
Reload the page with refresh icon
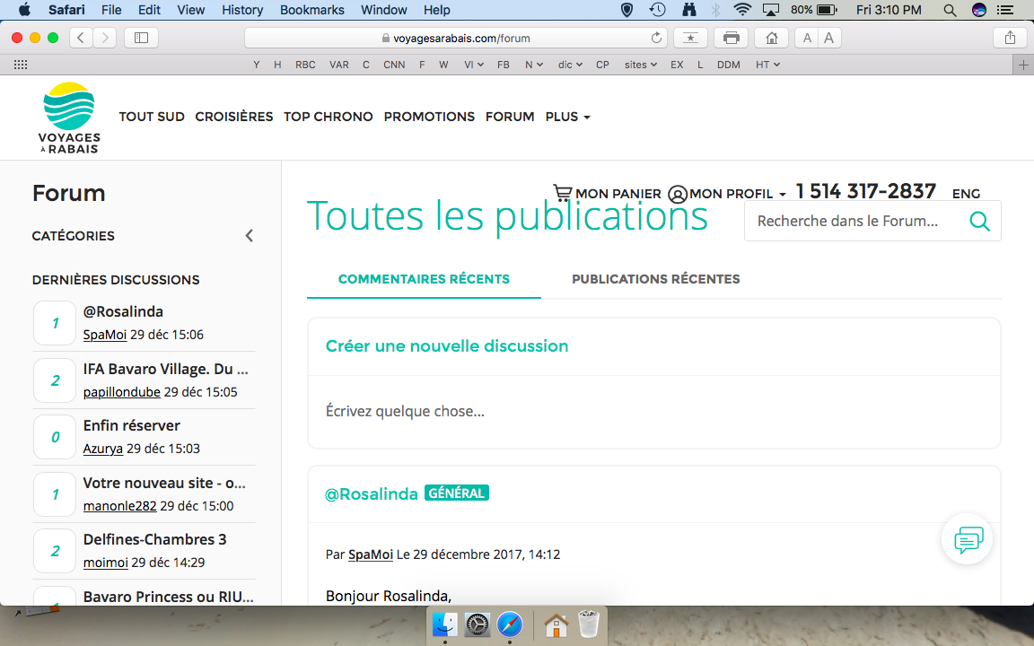coord(656,38)
